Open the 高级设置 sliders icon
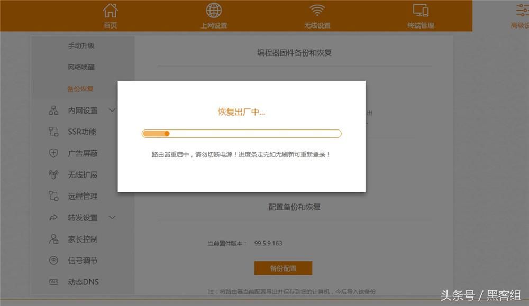 pyautogui.click(x=523, y=11)
